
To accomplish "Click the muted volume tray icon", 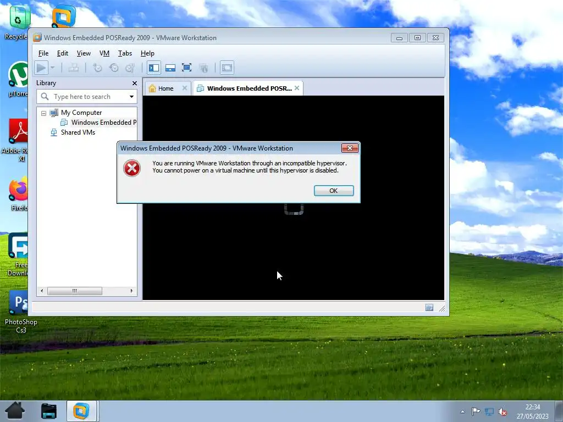I will click(503, 412).
